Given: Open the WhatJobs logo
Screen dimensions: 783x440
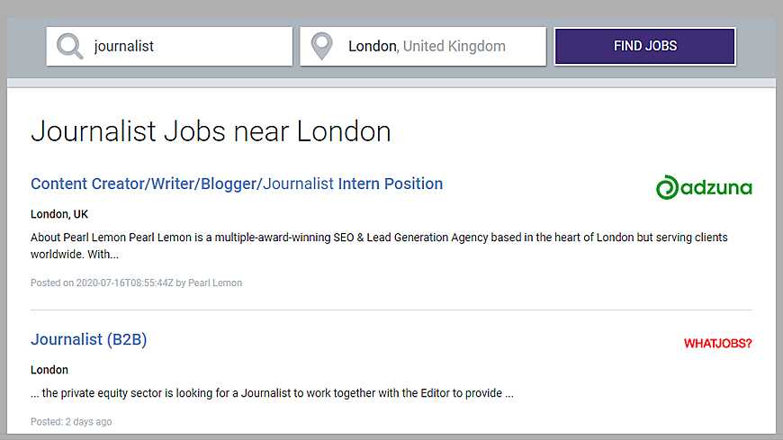Looking at the screenshot, I should (717, 343).
